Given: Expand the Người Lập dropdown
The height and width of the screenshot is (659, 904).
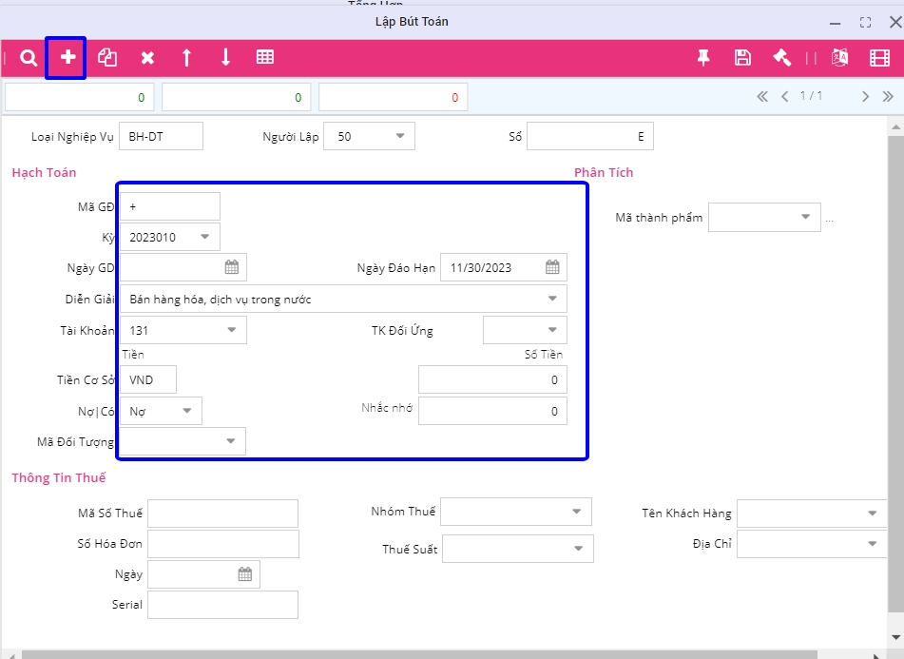Looking at the screenshot, I should click(x=399, y=136).
